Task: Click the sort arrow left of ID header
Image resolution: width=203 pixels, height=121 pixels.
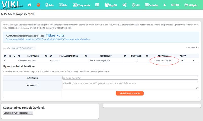Action: pos(5,56)
